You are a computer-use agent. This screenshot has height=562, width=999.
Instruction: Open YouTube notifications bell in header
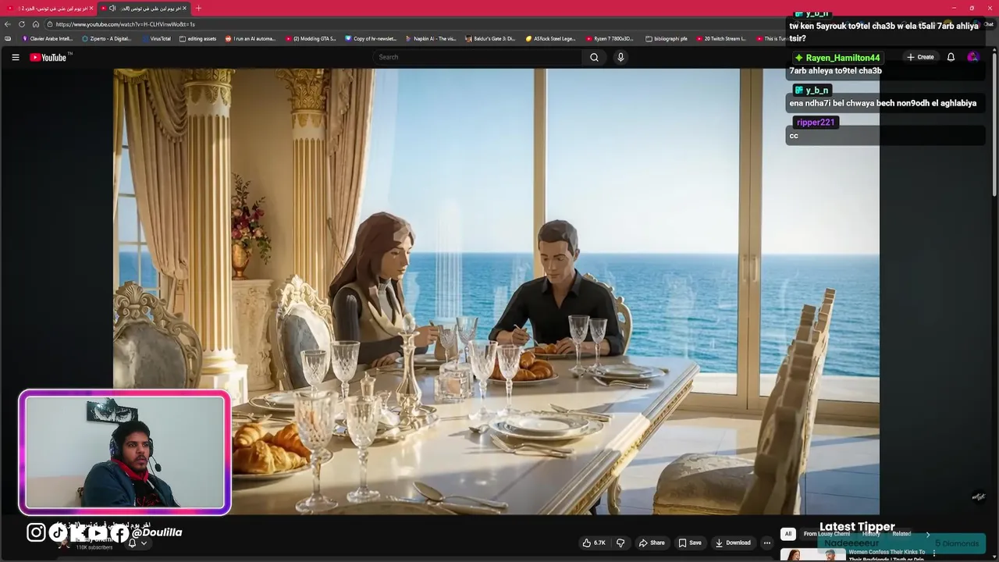point(951,57)
